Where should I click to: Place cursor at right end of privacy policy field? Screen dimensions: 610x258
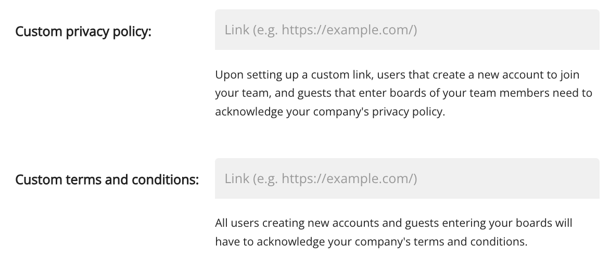[x=588, y=30]
